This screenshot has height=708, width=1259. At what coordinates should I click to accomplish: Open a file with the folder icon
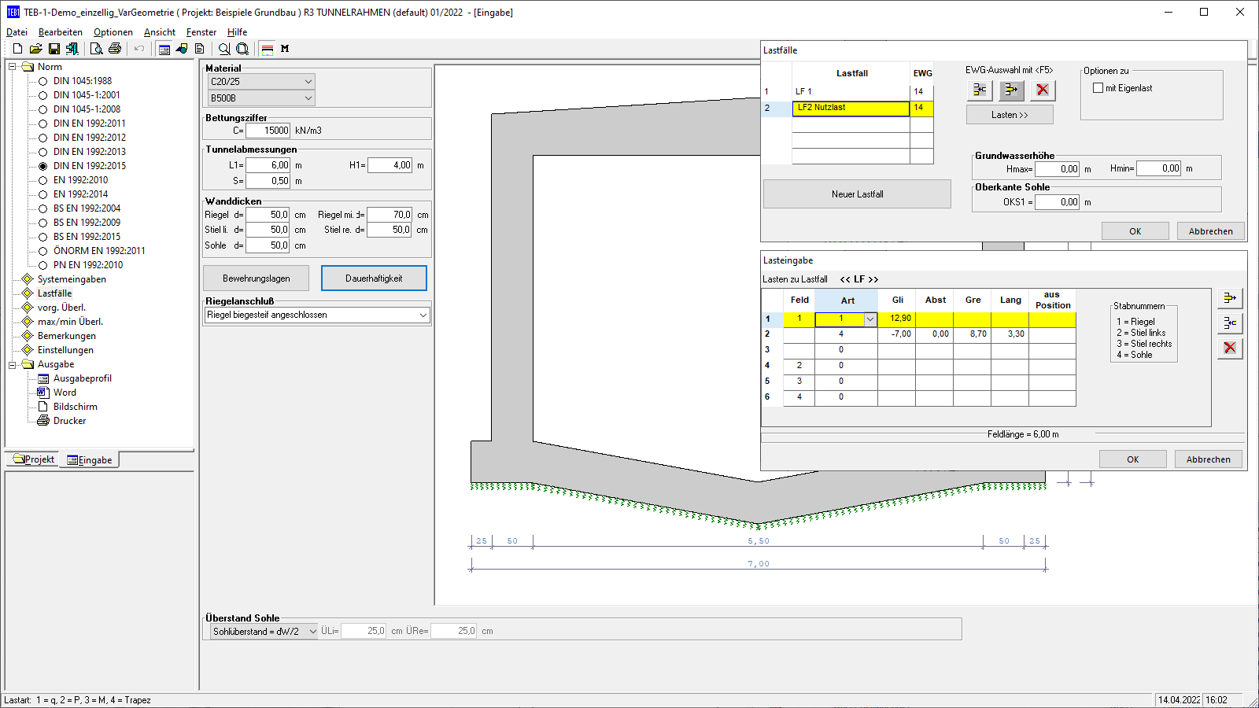35,49
